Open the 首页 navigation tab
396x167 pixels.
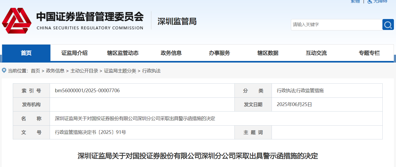coord(26,53)
